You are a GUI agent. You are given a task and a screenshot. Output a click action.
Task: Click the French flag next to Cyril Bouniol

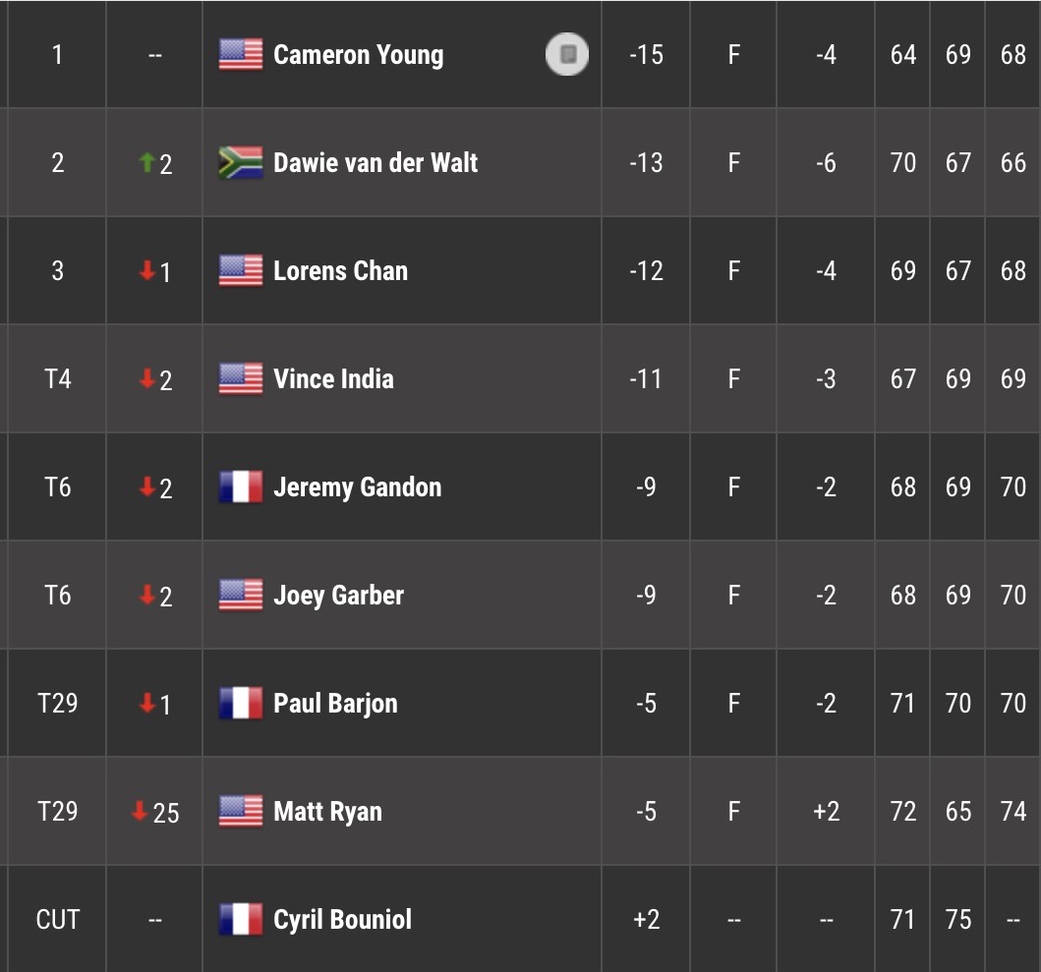click(x=240, y=920)
